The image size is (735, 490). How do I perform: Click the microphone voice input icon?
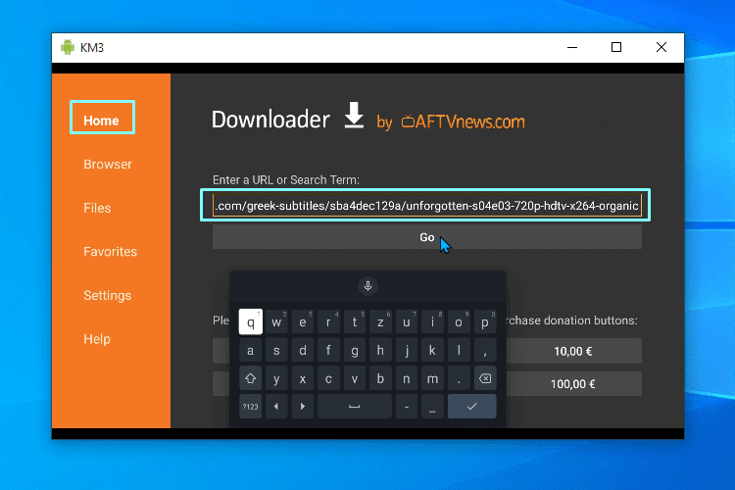click(367, 285)
